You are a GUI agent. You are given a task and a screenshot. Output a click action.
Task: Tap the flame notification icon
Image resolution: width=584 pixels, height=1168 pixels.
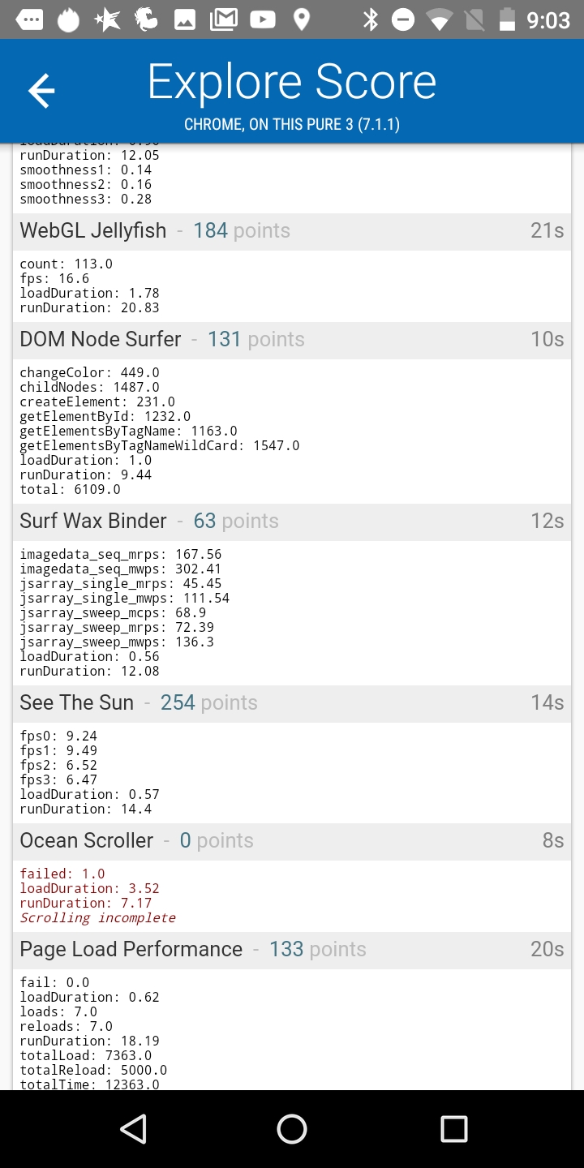(x=69, y=19)
